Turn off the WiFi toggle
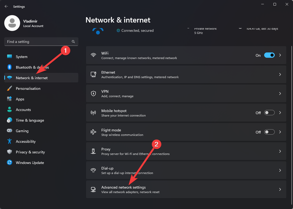Screen dimensions: 293x209 point(269,55)
